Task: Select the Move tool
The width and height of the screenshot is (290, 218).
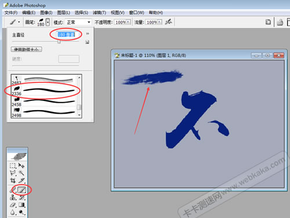Action: [21, 166]
